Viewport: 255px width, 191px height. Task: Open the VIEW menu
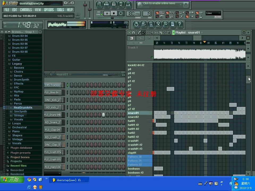[x=38, y=10]
